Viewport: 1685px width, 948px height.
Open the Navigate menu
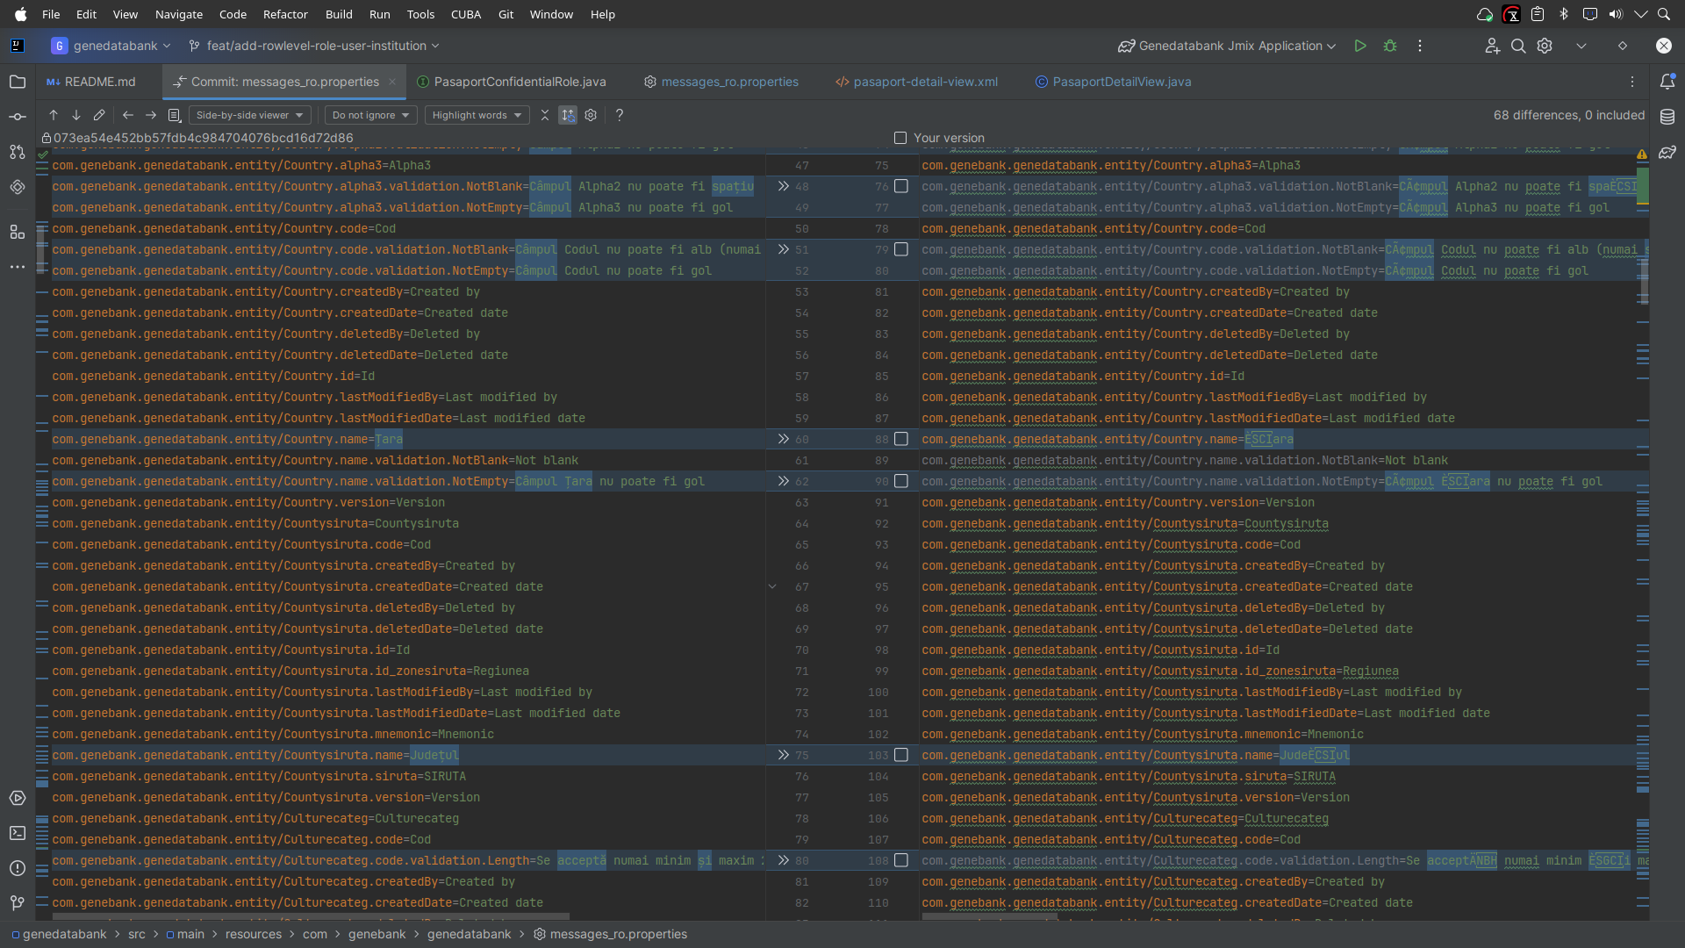pyautogui.click(x=179, y=14)
